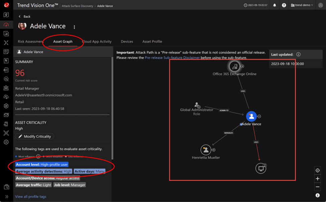Click the left panel vertical scrollbar
326x202 pixels.
112,108
